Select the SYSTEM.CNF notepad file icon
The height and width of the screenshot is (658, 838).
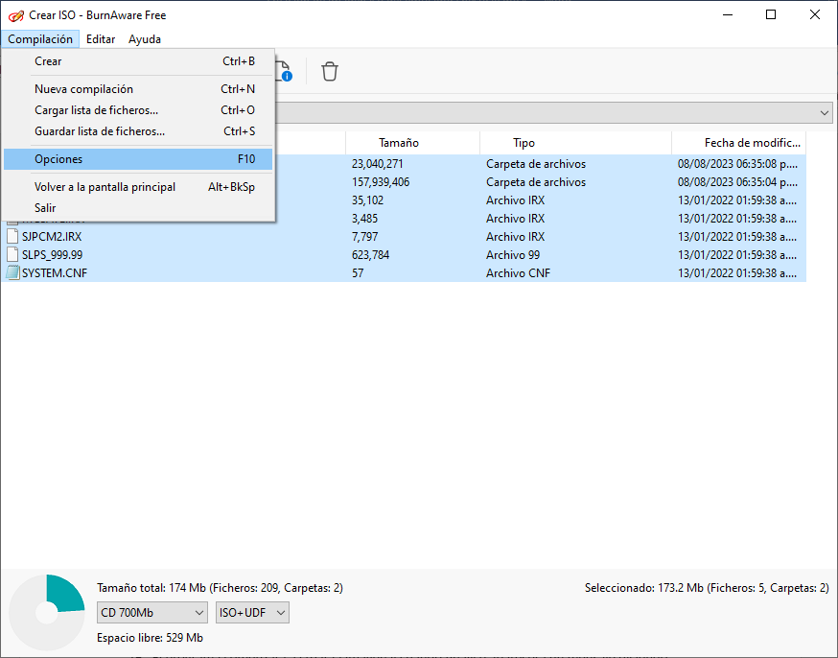[12, 272]
